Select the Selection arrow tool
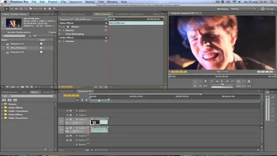The width and height of the screenshot is (277, 156). [6, 9]
